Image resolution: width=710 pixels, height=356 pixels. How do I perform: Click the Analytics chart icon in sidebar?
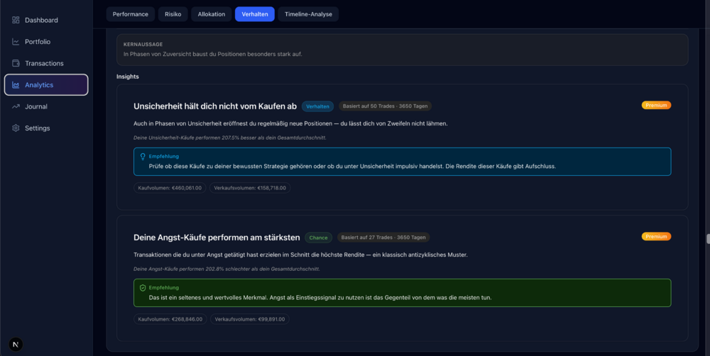pos(16,85)
